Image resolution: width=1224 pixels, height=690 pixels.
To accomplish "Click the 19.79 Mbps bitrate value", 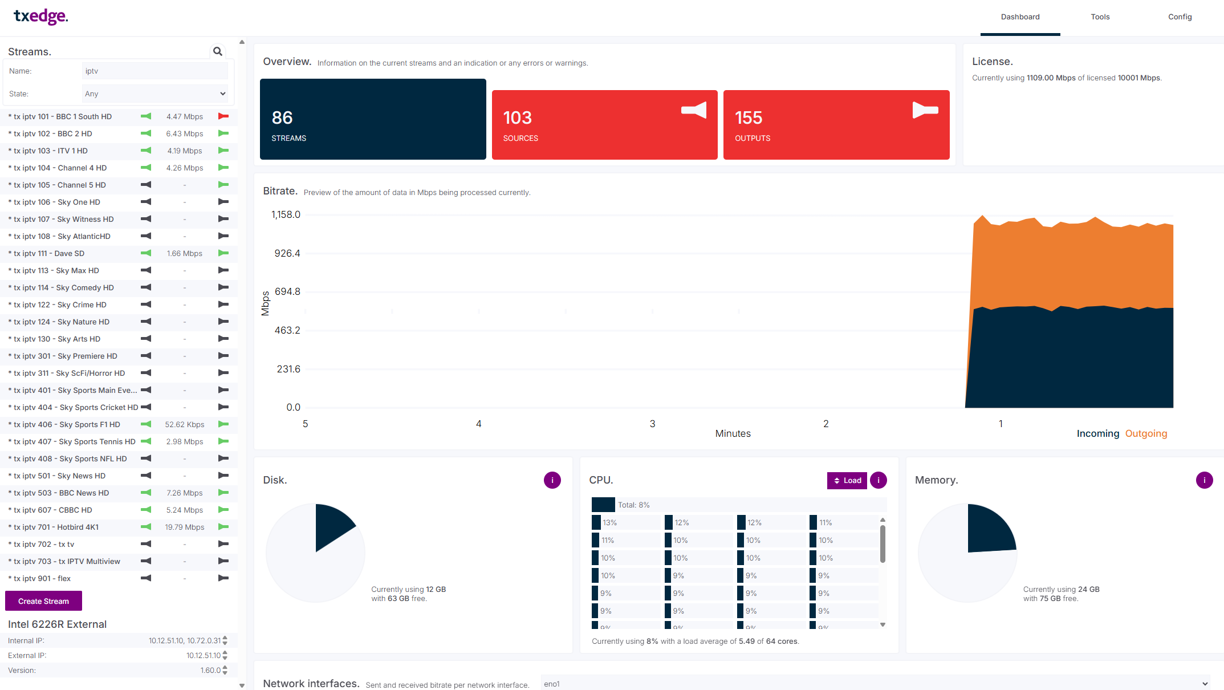I will point(185,527).
